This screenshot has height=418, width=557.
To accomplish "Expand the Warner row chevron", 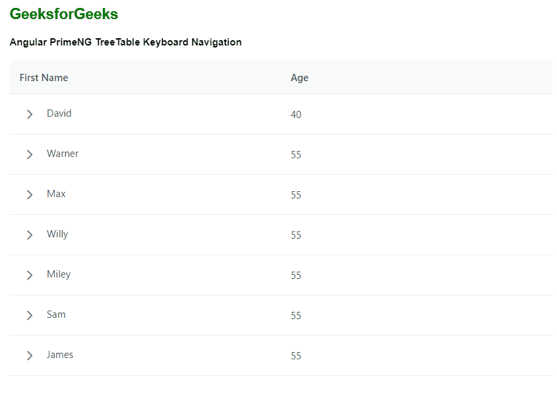I will [x=30, y=154].
